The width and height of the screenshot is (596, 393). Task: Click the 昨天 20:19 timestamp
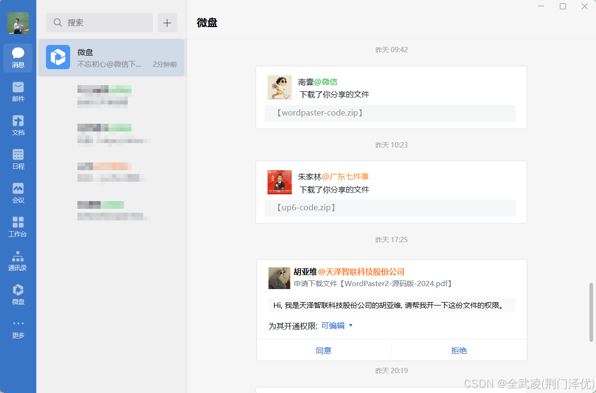point(391,371)
